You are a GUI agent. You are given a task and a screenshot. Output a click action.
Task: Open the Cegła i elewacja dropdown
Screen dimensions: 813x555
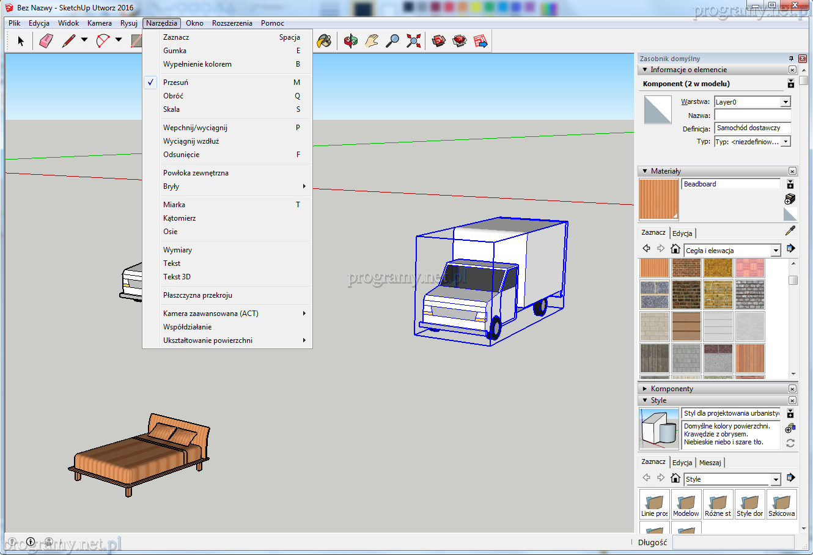coord(775,250)
